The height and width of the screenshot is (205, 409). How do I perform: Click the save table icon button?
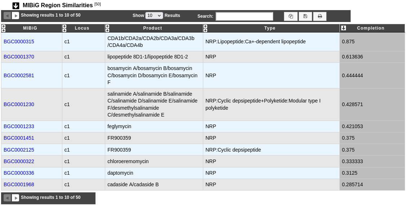(305, 16)
